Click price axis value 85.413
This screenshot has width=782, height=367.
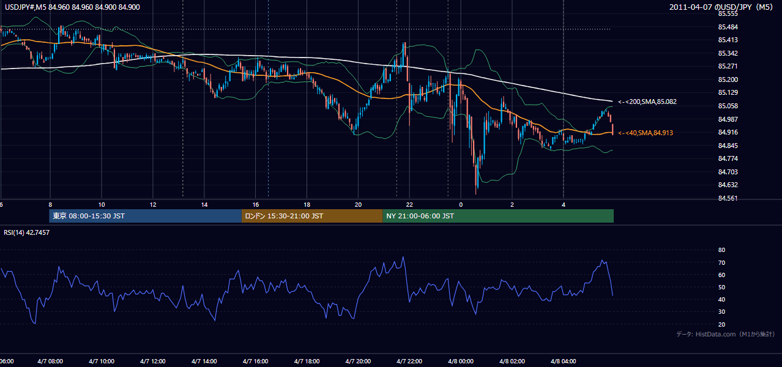point(728,40)
